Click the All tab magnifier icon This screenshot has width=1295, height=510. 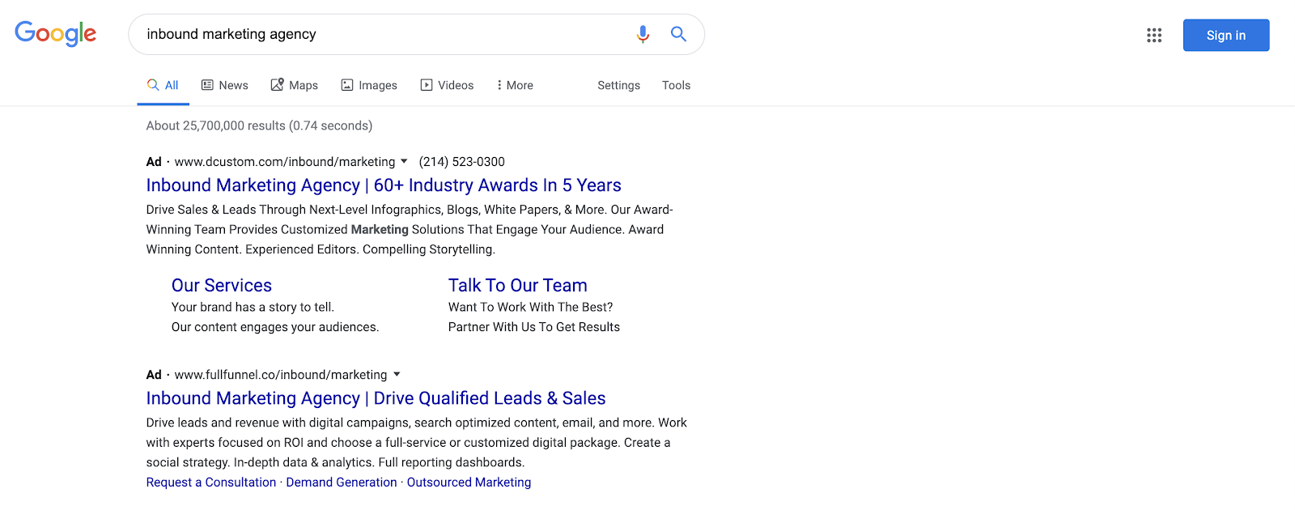(153, 85)
